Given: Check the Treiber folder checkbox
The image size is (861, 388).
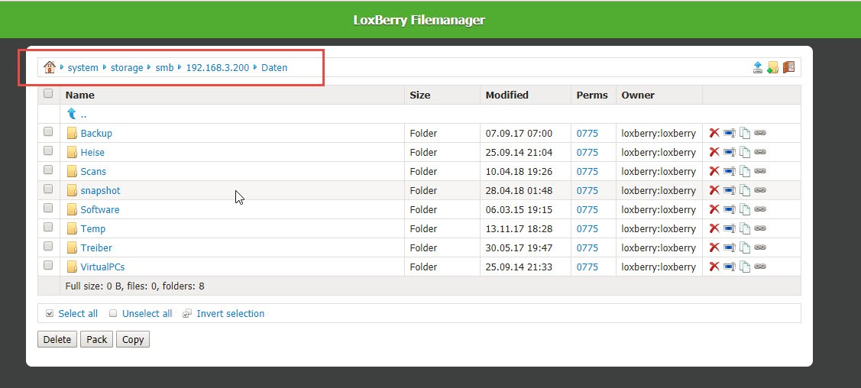Looking at the screenshot, I should [x=48, y=246].
